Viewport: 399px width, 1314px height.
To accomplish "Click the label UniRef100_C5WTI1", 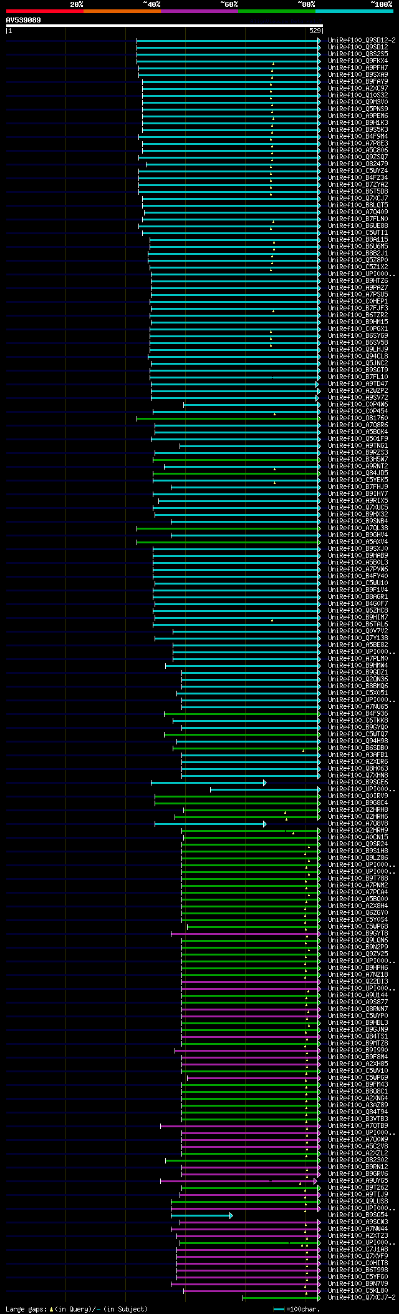I will [358, 233].
